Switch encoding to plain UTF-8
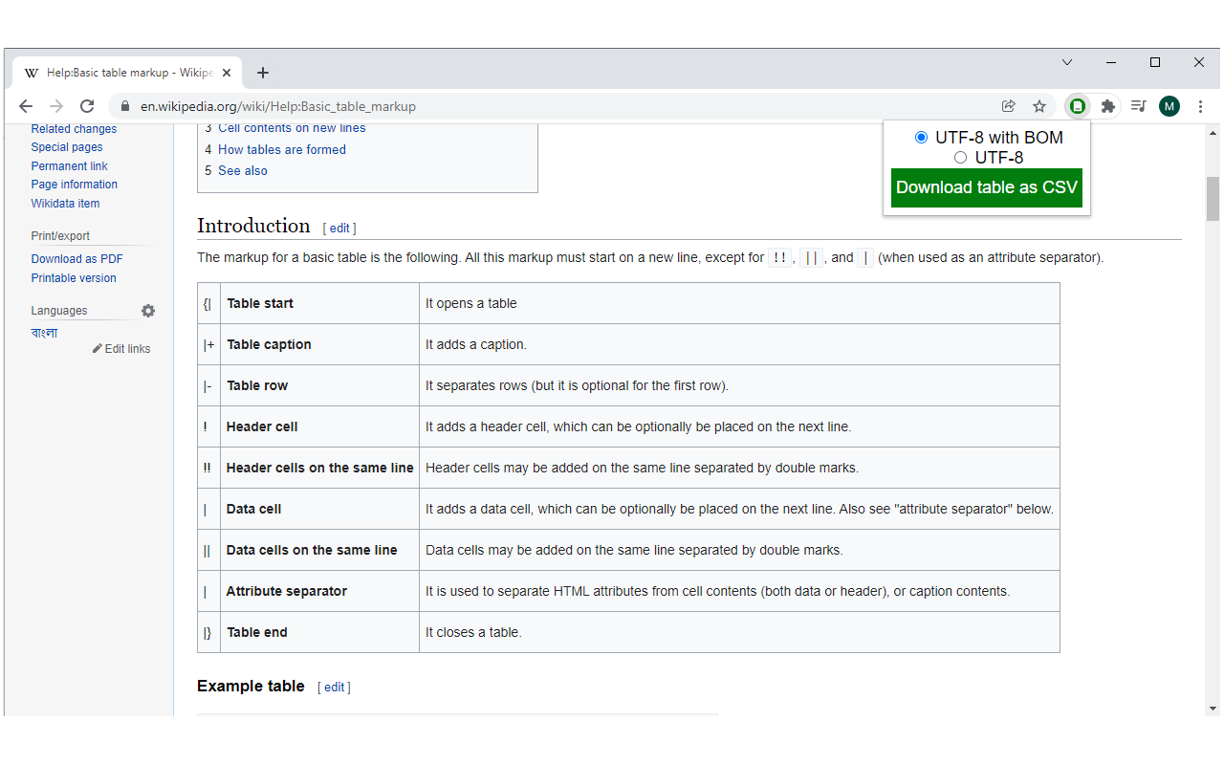 [x=960, y=157]
